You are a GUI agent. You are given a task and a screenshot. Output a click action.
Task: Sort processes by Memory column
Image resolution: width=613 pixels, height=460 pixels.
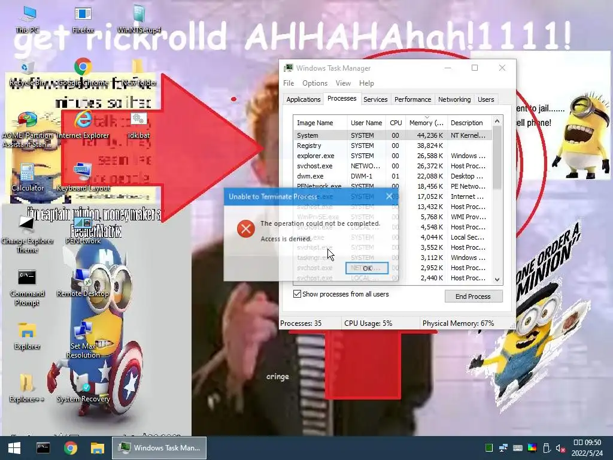point(426,123)
